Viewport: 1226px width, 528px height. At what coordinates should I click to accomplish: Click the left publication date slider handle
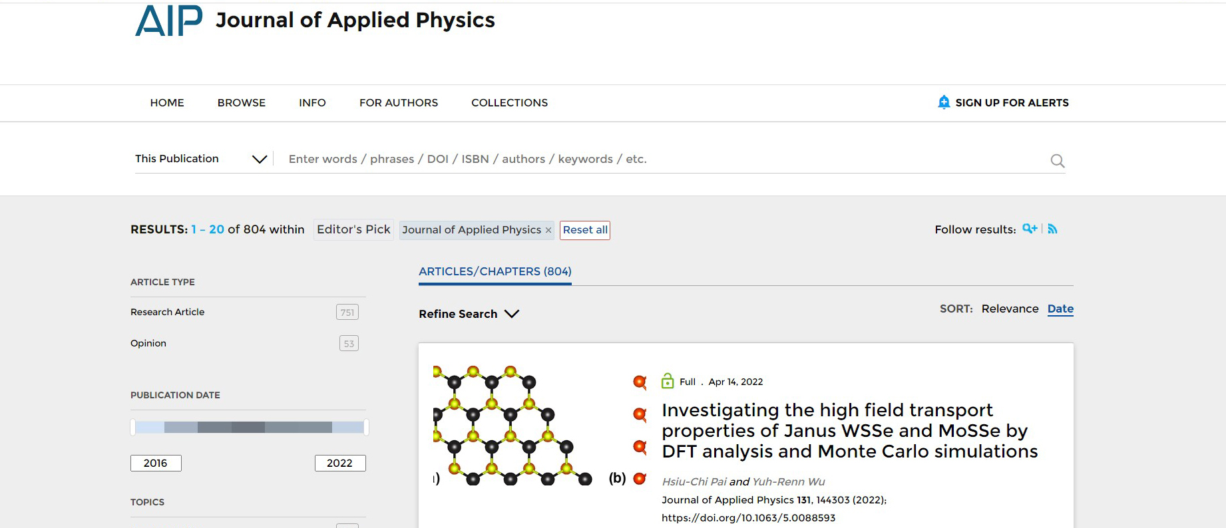tap(133, 427)
